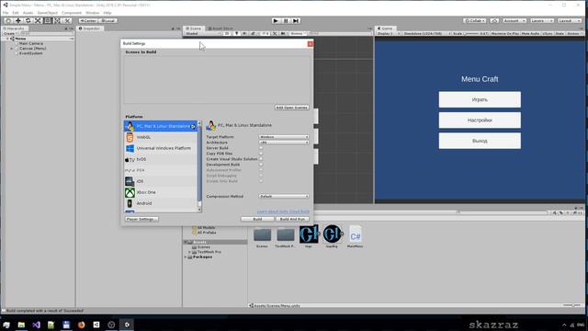
Task: Select the WebGL platform icon
Action: 130,137
